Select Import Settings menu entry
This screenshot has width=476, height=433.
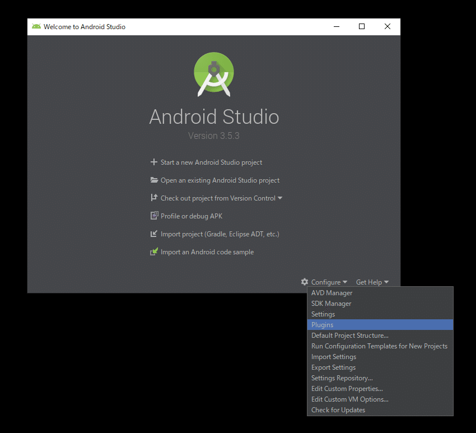[x=380, y=356]
